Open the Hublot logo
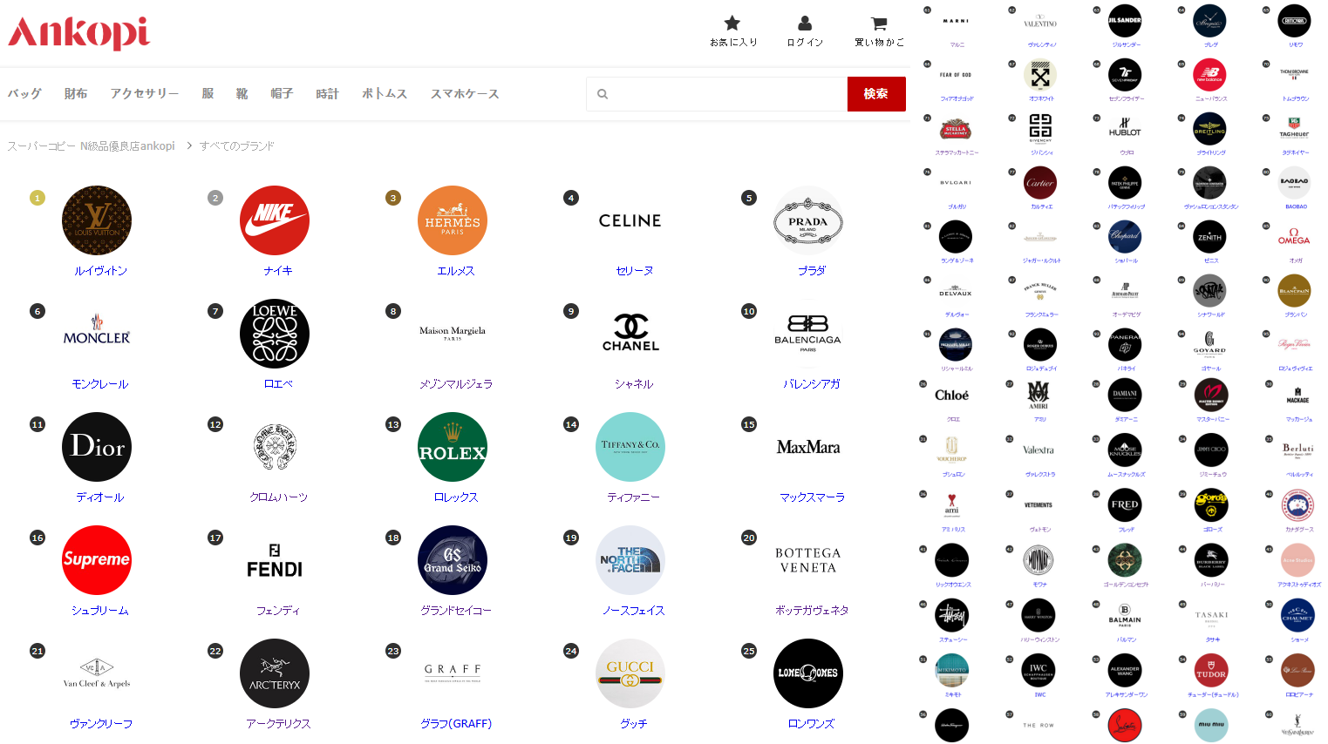The width and height of the screenshot is (1328, 744). point(1125,129)
